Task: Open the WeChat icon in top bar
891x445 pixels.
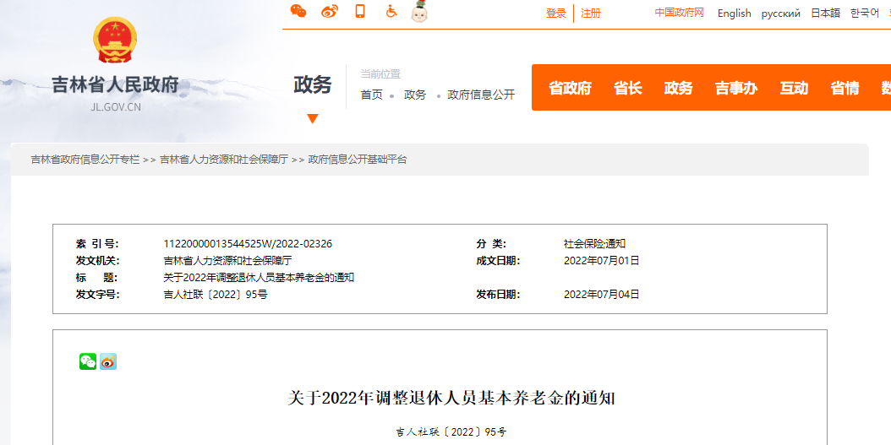Action: pos(298,11)
